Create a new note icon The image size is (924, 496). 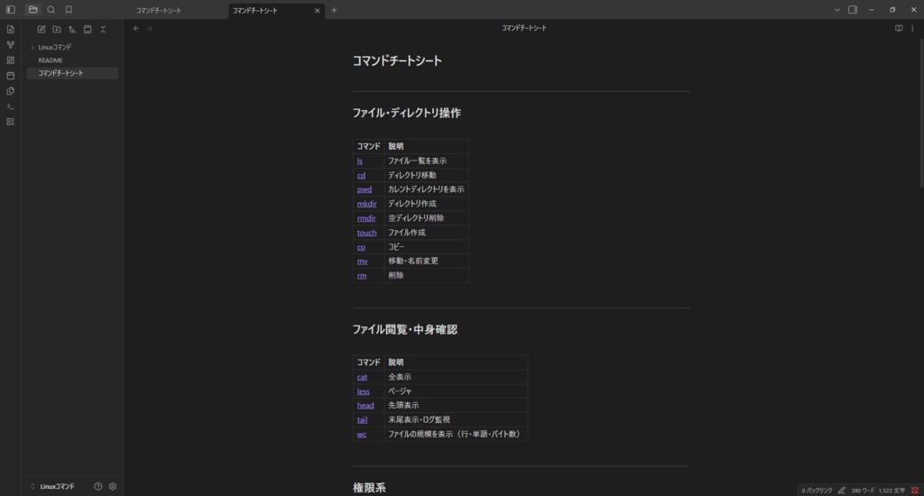(x=42, y=30)
